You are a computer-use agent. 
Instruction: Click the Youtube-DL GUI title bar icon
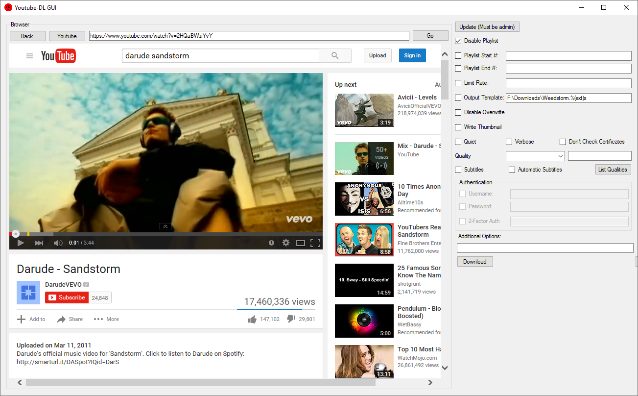pos(8,7)
